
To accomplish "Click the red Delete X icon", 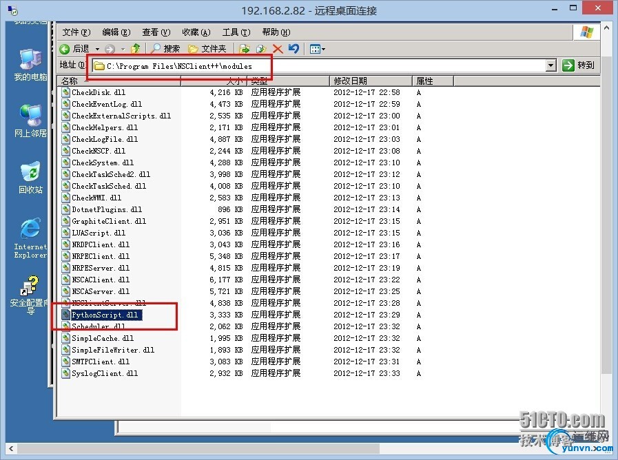I will (278, 49).
